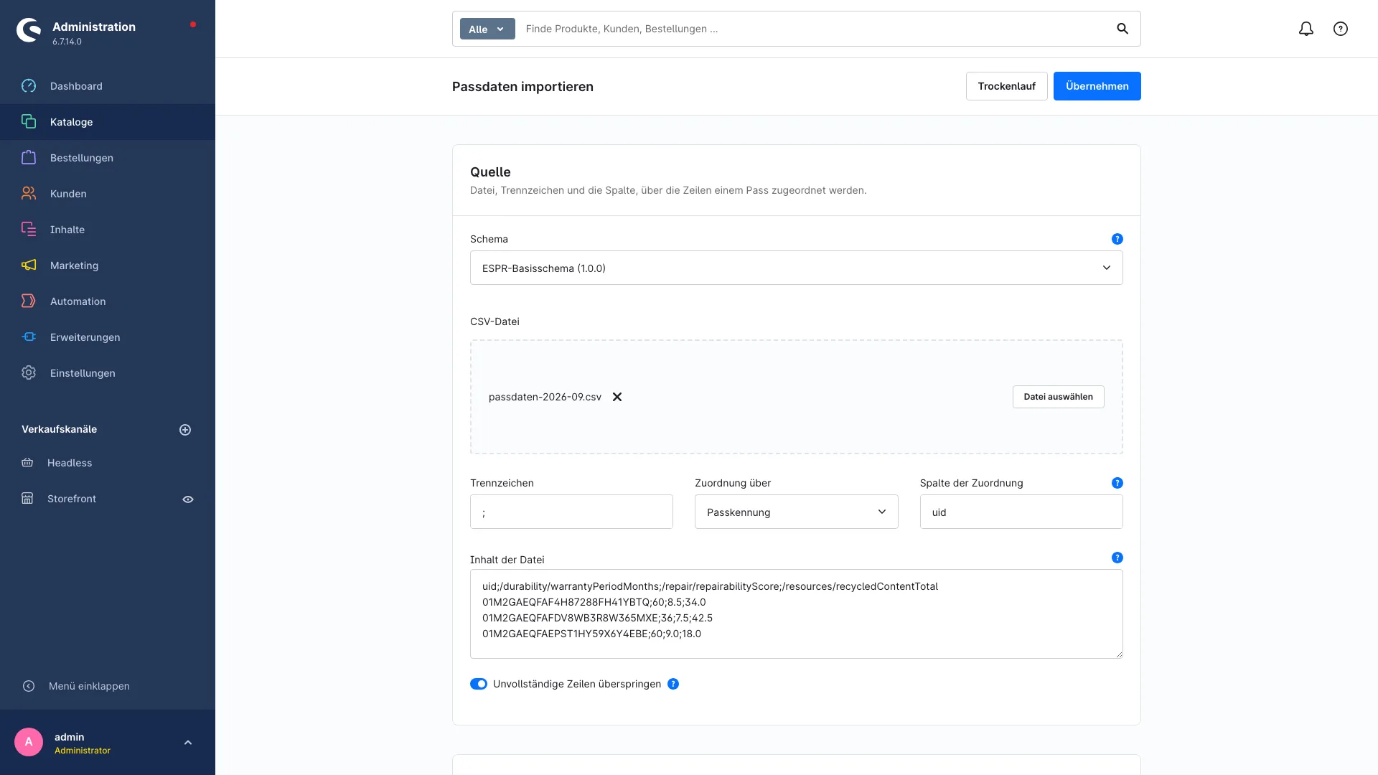Show help for Inhalt der Datei
This screenshot has height=775, width=1378.
(x=1117, y=558)
